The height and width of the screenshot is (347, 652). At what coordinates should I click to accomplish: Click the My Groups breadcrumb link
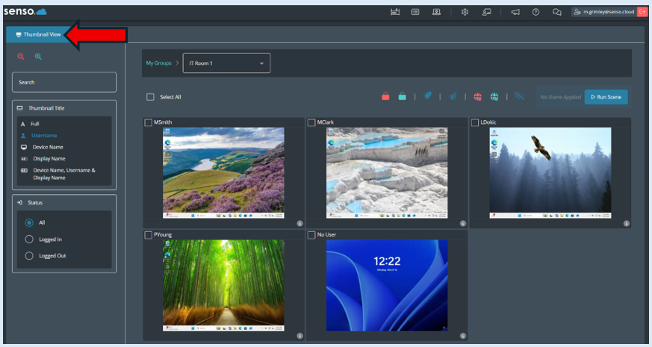[158, 63]
